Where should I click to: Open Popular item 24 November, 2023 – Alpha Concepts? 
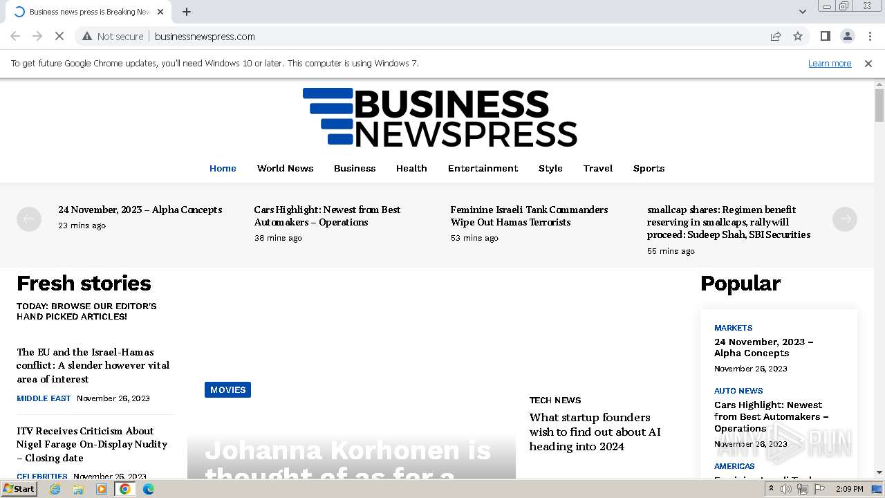(764, 347)
